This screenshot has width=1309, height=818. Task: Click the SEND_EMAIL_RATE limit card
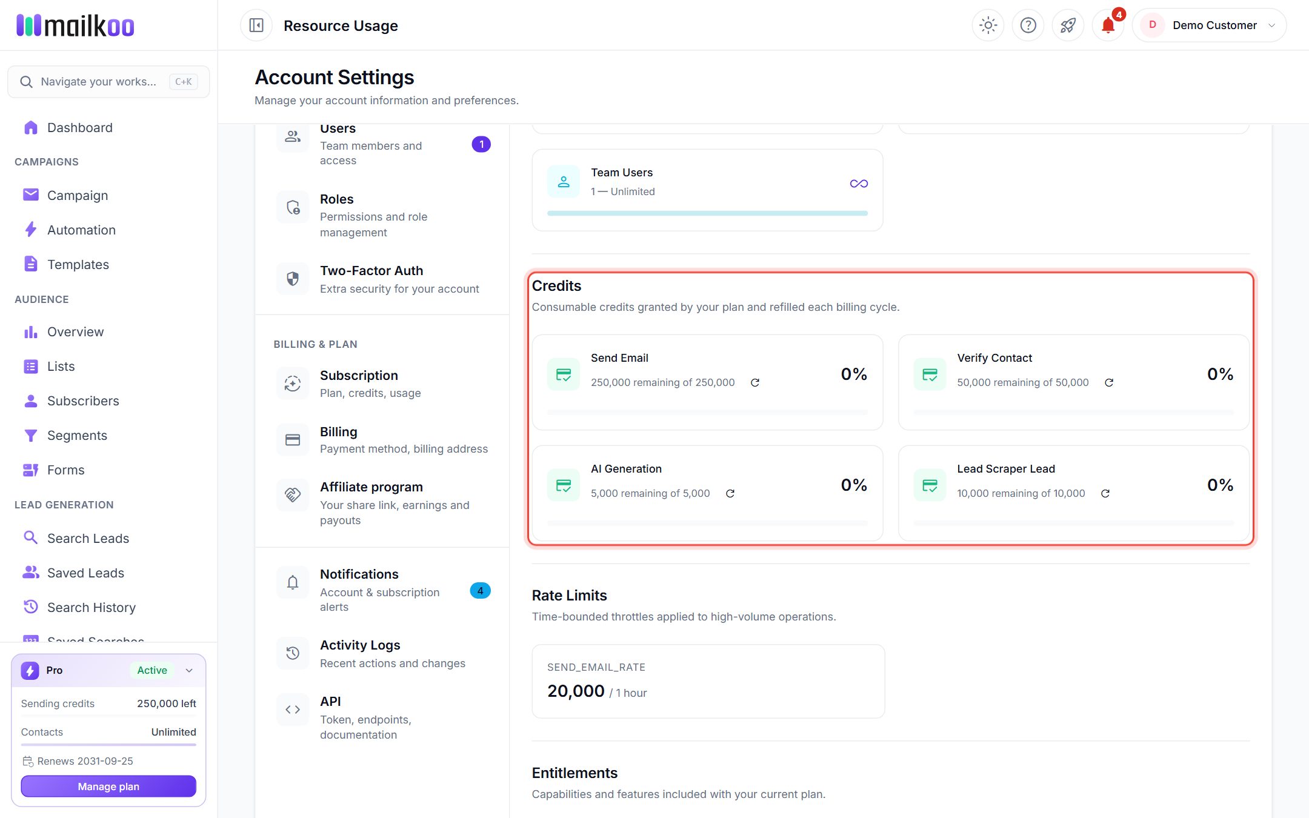(x=708, y=681)
